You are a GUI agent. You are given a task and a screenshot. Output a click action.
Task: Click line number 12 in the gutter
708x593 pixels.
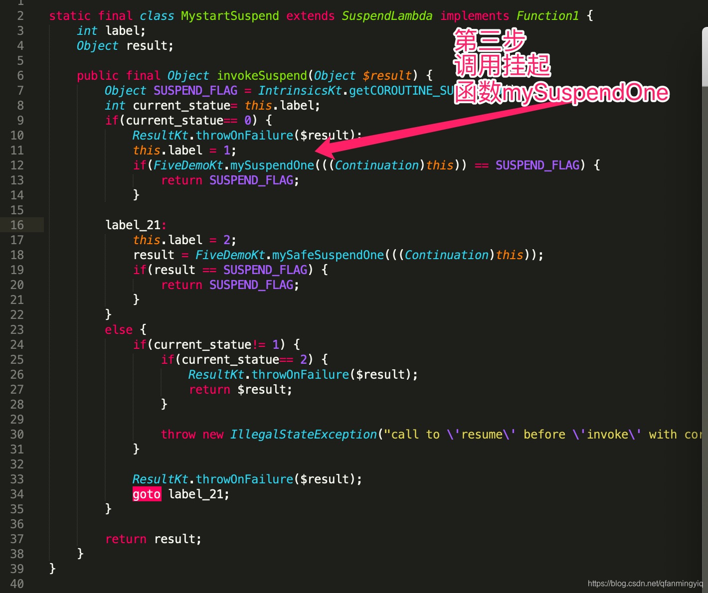pos(17,165)
